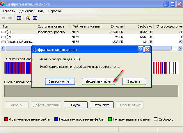This screenshot has height=133, width=183.
Task: Open the Консоль menu
Action: (x=9, y=11)
